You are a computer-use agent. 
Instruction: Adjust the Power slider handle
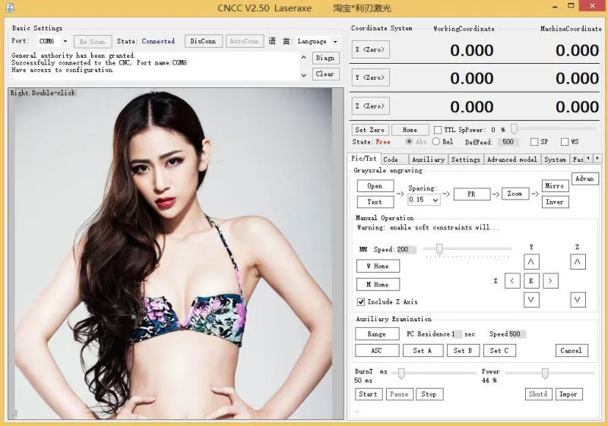[x=545, y=373]
